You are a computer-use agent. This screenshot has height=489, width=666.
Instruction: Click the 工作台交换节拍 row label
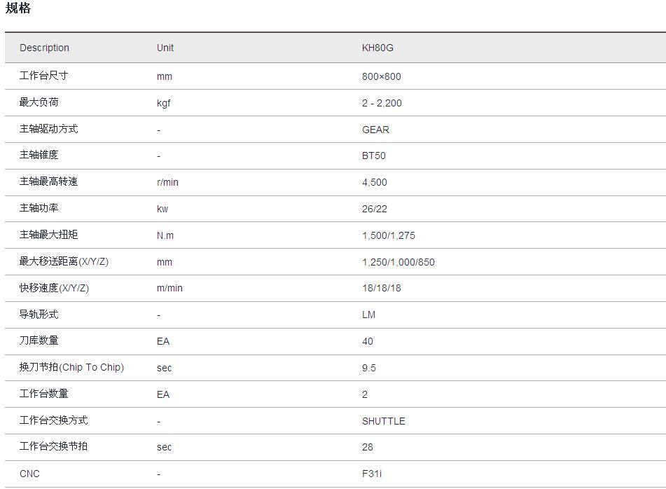click(x=53, y=446)
